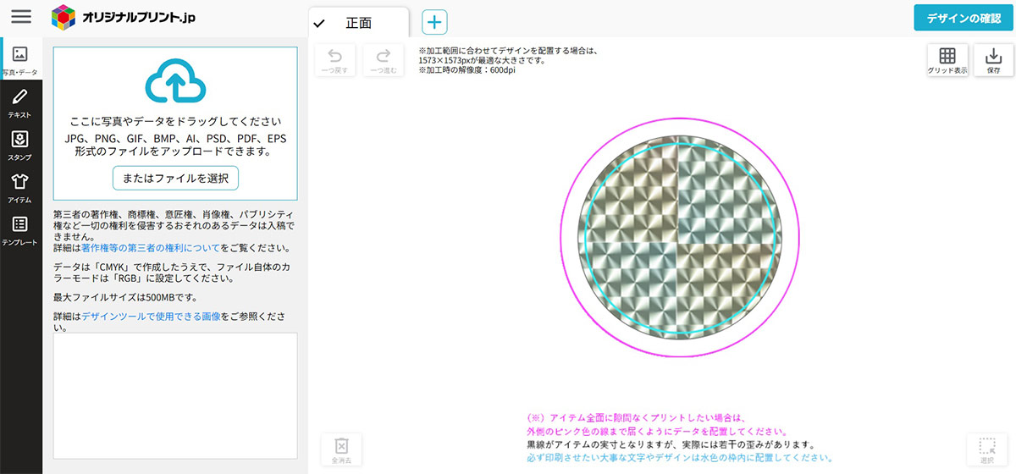Open the スタンプ stamp tool

pos(20,145)
